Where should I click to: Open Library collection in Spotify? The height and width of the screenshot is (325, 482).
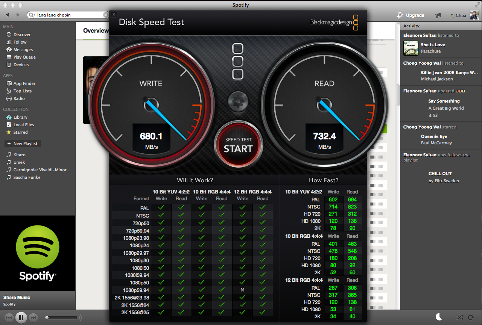(20, 117)
